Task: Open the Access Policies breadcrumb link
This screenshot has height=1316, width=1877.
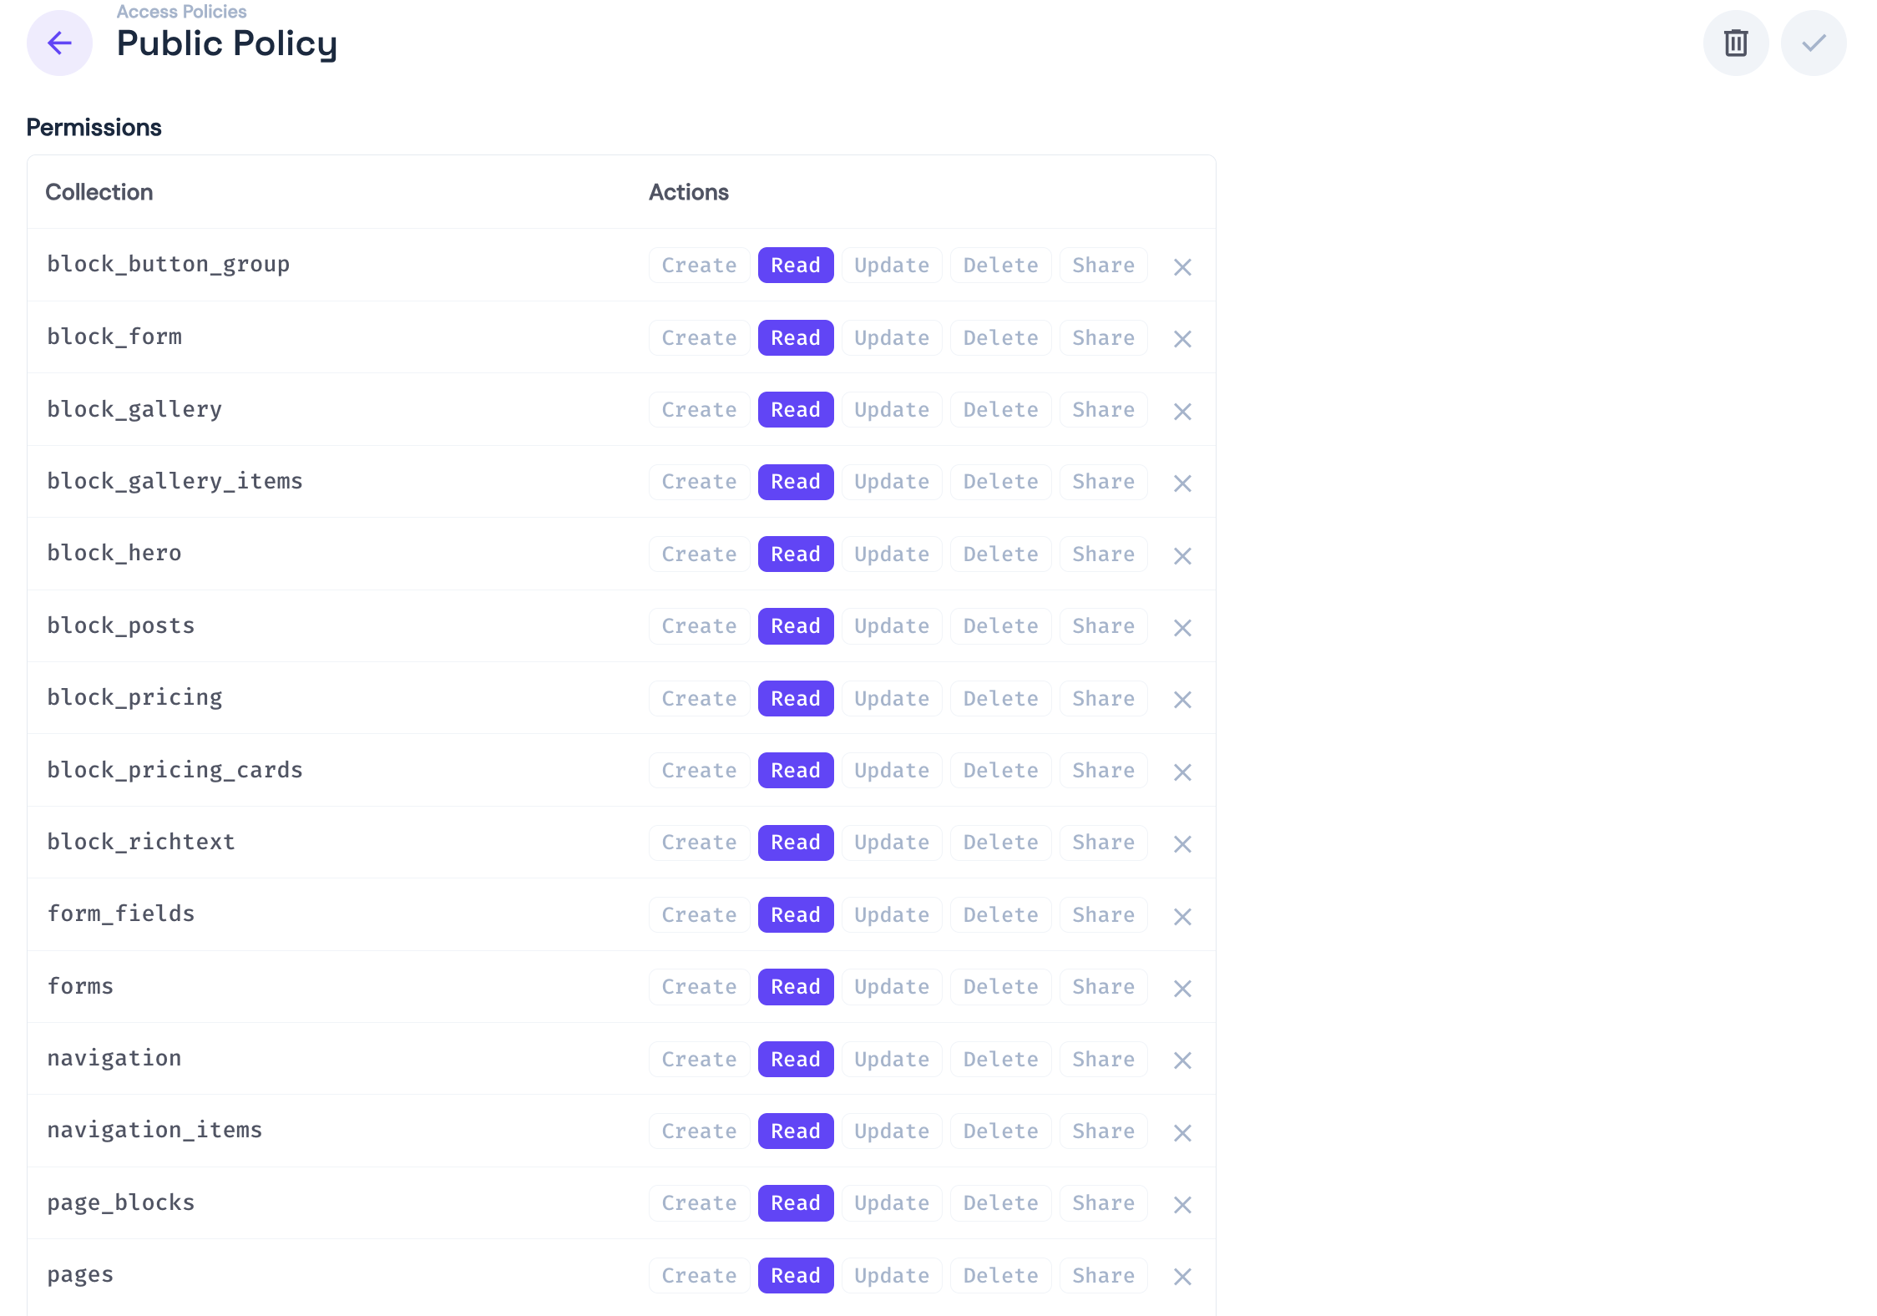Action: pos(181,12)
